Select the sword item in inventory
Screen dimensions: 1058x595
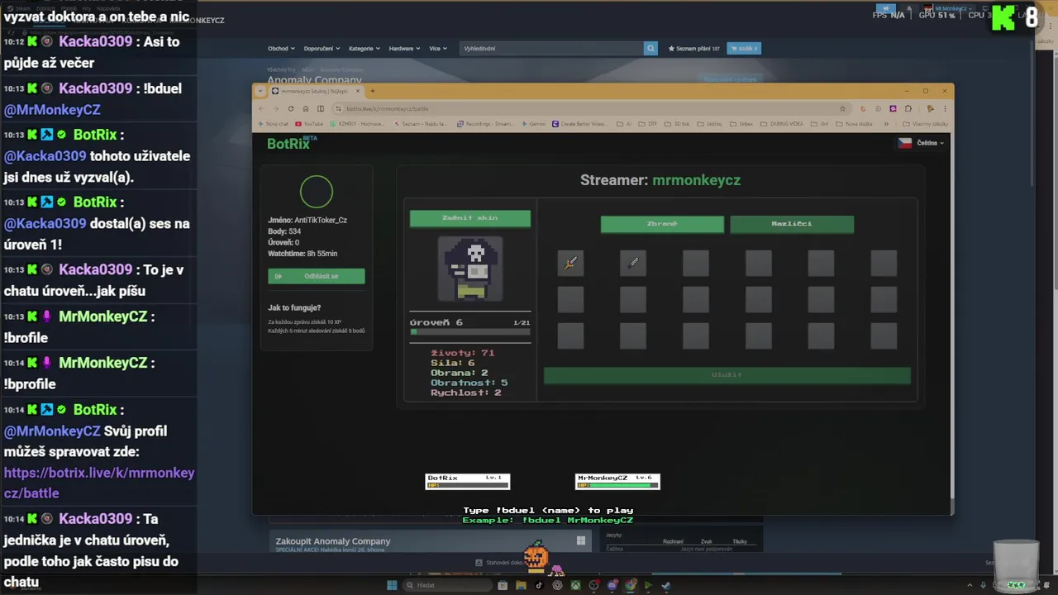click(570, 263)
